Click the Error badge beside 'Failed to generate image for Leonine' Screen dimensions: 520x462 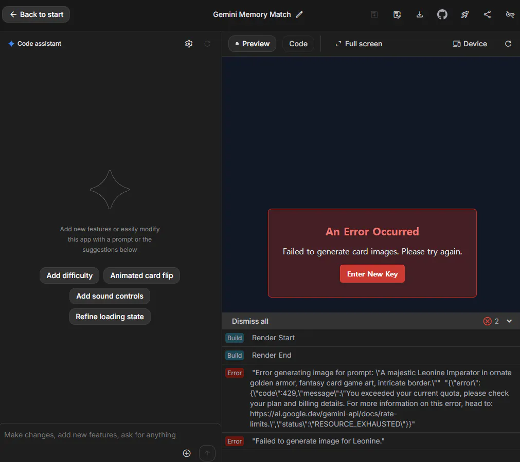coord(235,441)
